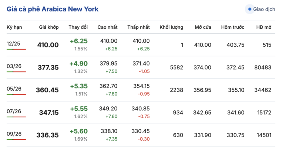296x152 pixels.
Task: Sort by Khối lượng column header
Action: [x=171, y=28]
